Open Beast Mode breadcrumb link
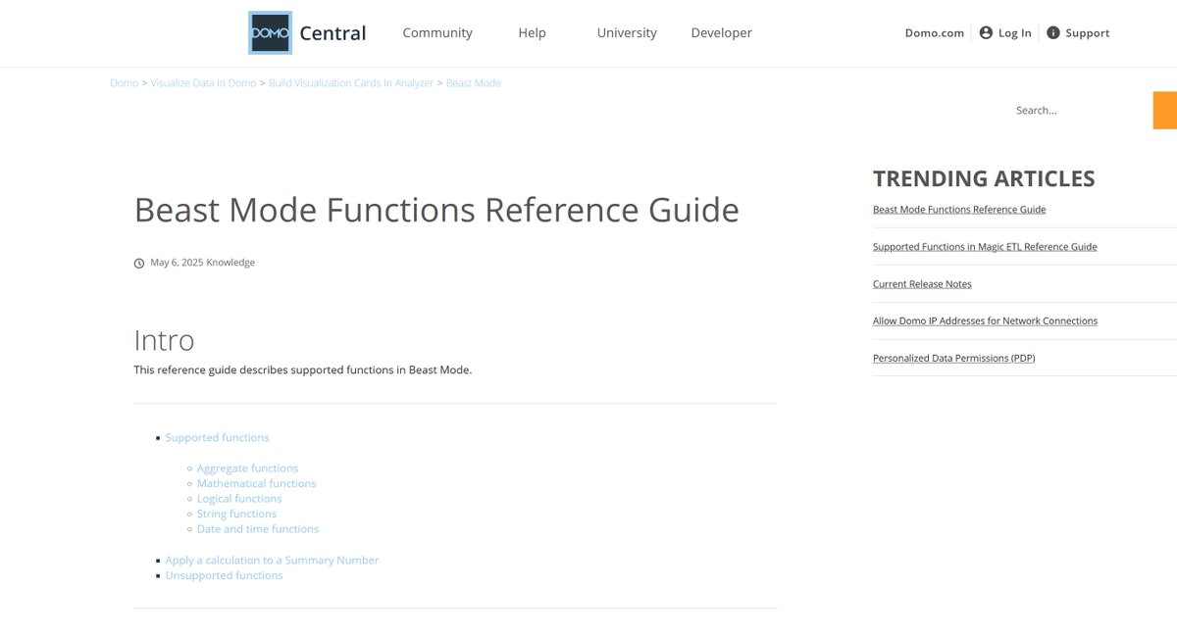The height and width of the screenshot is (639, 1177). [474, 83]
